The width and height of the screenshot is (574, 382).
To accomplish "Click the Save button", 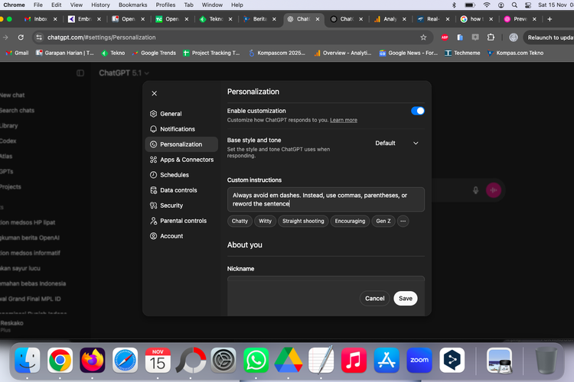I will (x=405, y=298).
